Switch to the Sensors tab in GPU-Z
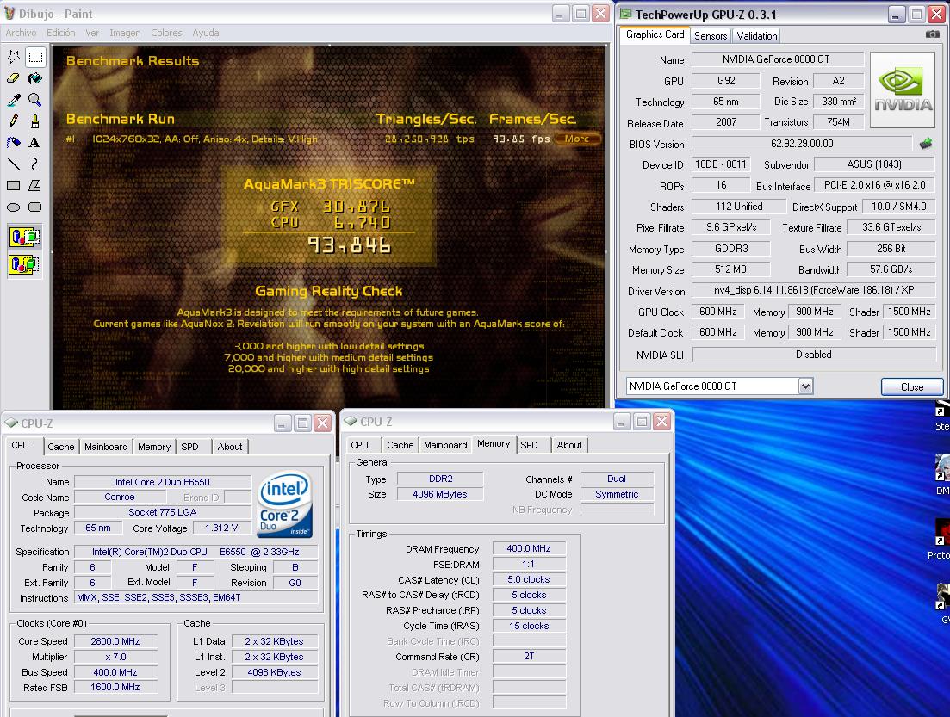 (710, 36)
